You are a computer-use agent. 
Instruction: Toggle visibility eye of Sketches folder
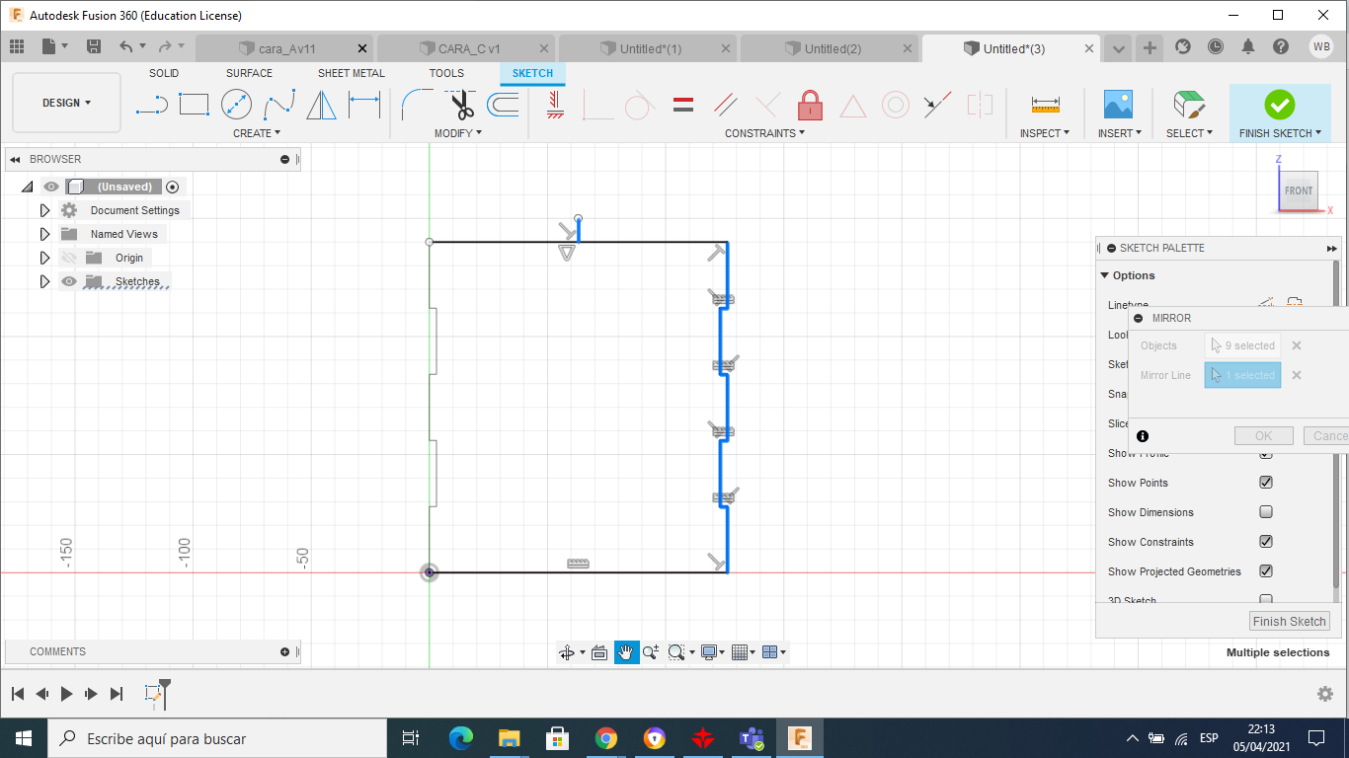(68, 281)
